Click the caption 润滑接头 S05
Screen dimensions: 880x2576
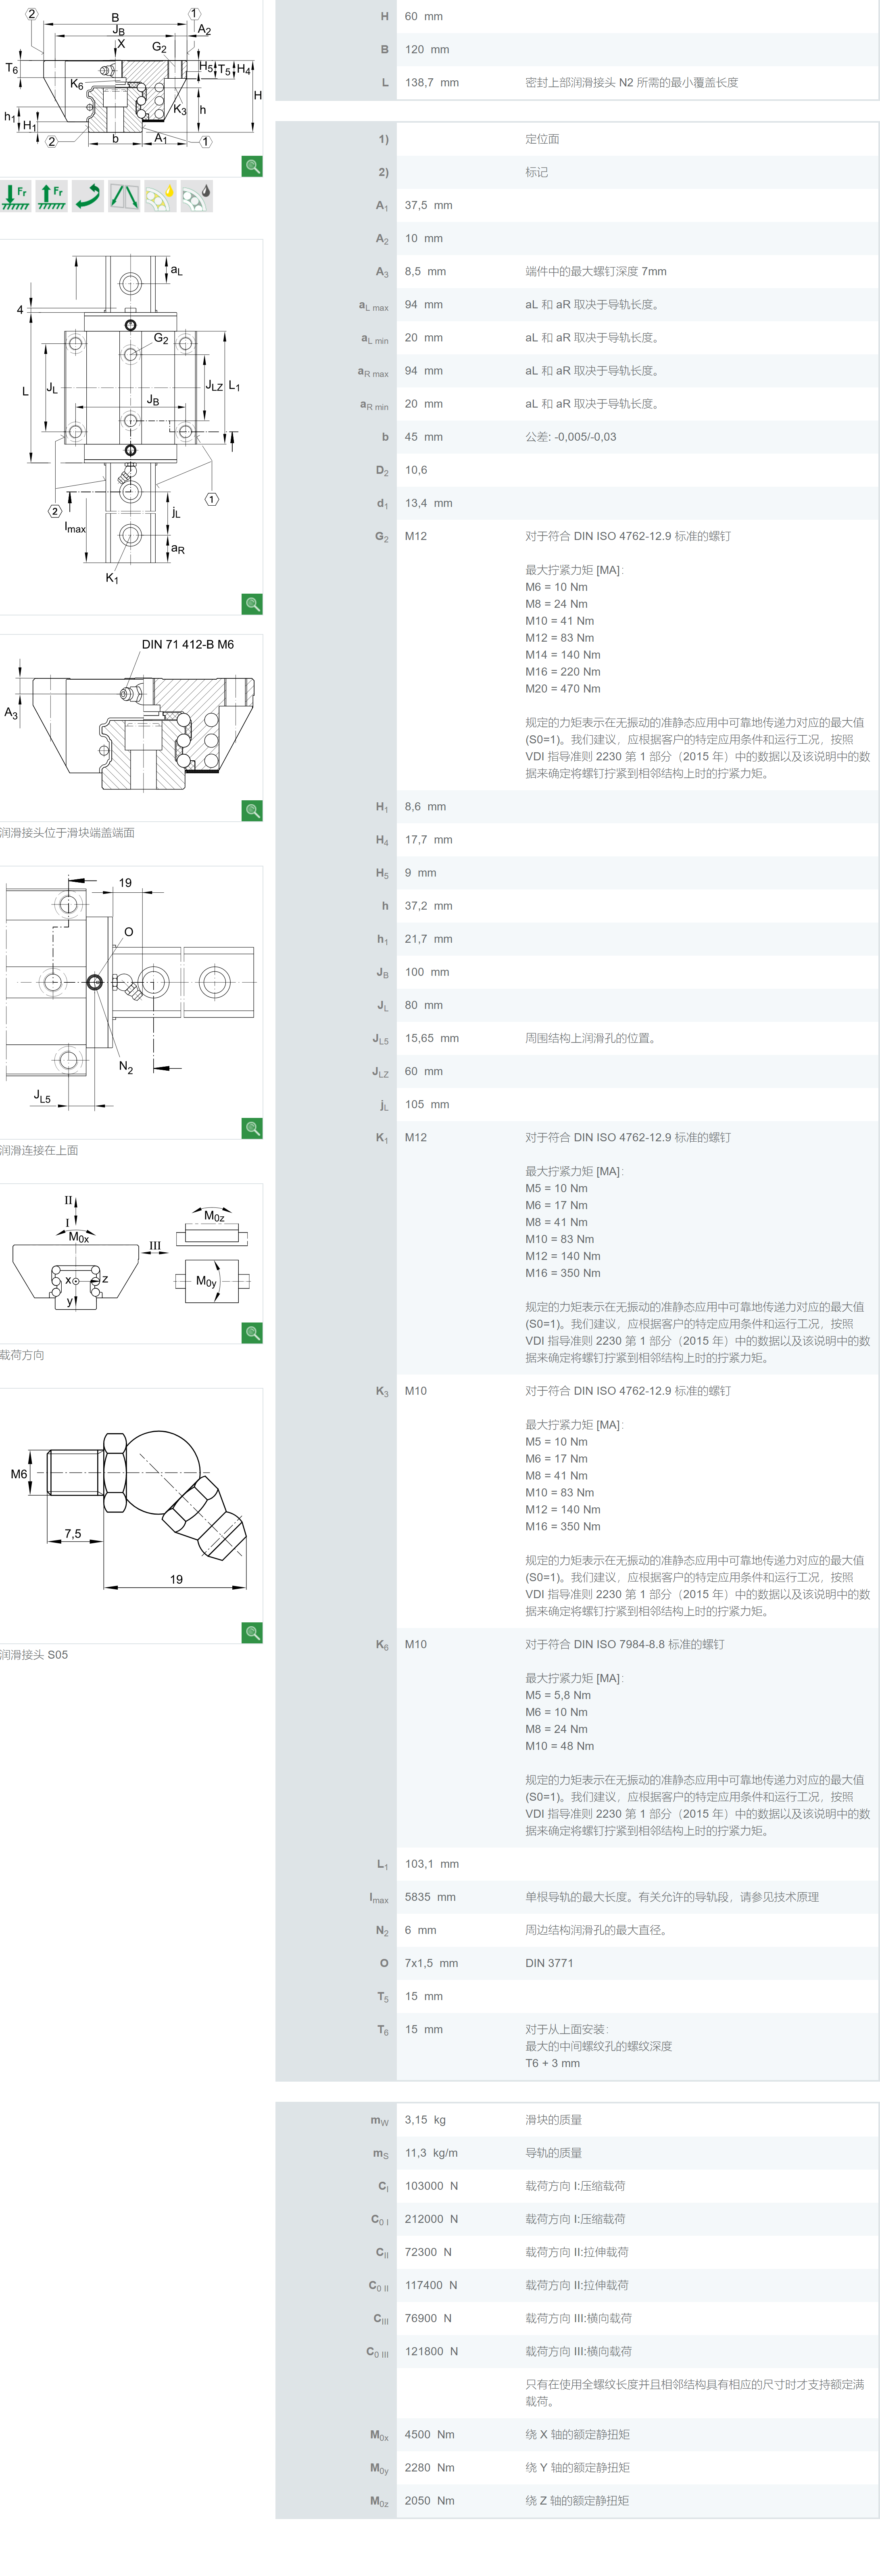[x=34, y=1655]
